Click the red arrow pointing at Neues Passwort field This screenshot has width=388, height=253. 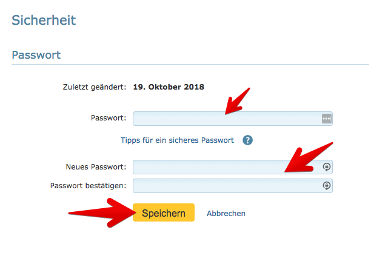click(309, 157)
